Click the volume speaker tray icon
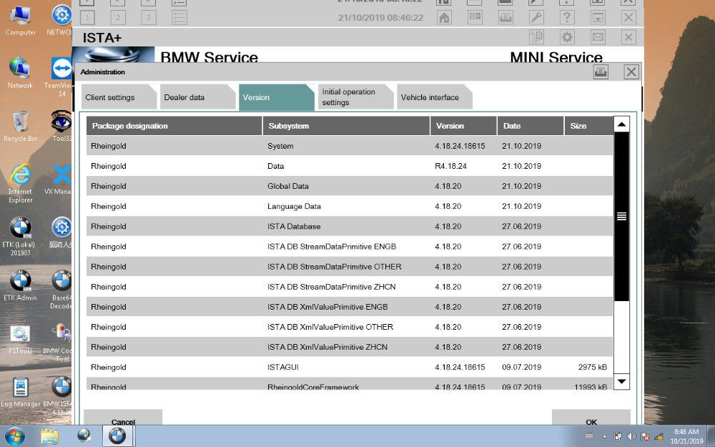Screen dimensions: 715x447 631,436
